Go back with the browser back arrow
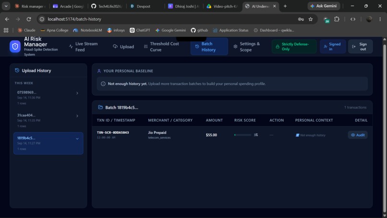The image size is (387, 218). point(7,19)
